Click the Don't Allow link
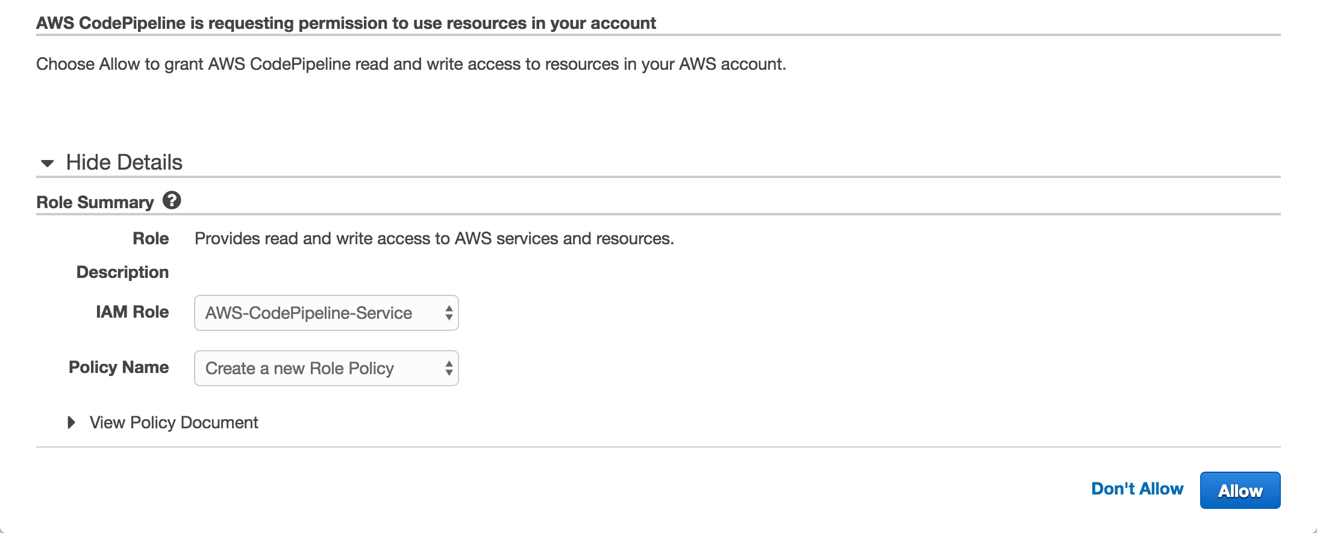Image resolution: width=1317 pixels, height=533 pixels. point(1137,489)
